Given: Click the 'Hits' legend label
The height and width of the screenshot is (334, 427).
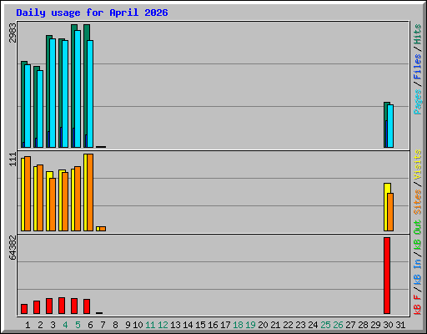Looking at the screenshot, I should pos(417,34).
